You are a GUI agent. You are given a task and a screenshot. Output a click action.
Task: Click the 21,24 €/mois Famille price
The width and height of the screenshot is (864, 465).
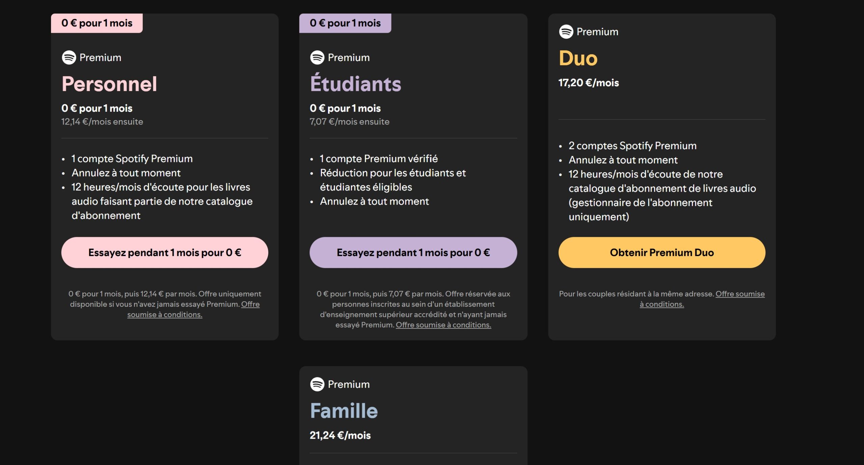[340, 435]
